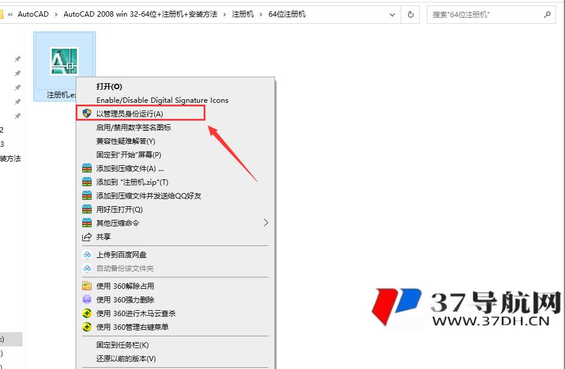Click the shredder icon beside 使用 360强力删除
This screenshot has height=369, width=565.
click(87, 299)
